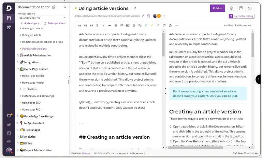Click the Publish button
This screenshot has width=262, height=158.
click(217, 8)
